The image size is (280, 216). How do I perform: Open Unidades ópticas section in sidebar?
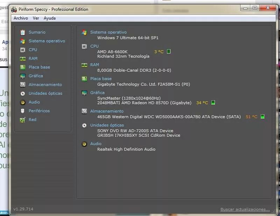tap(45, 93)
